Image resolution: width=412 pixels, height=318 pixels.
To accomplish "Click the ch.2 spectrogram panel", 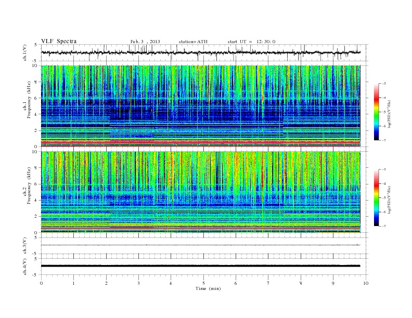I will pos(201,192).
